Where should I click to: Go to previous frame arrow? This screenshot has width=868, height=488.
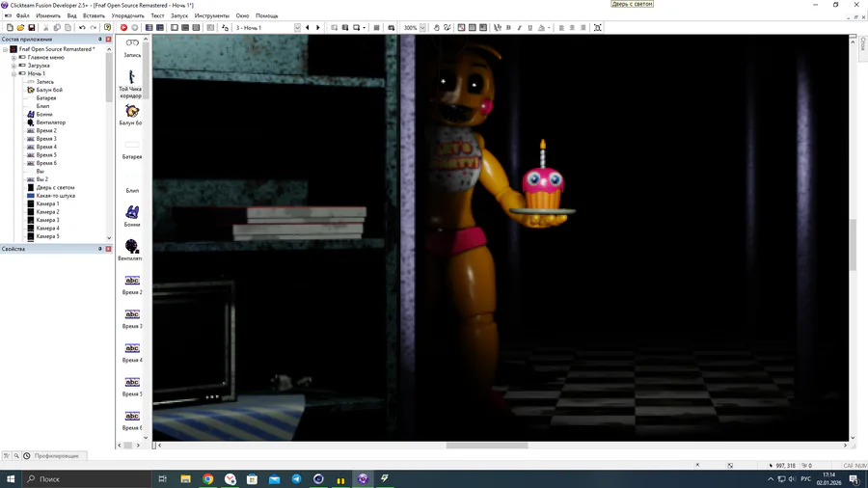point(308,28)
